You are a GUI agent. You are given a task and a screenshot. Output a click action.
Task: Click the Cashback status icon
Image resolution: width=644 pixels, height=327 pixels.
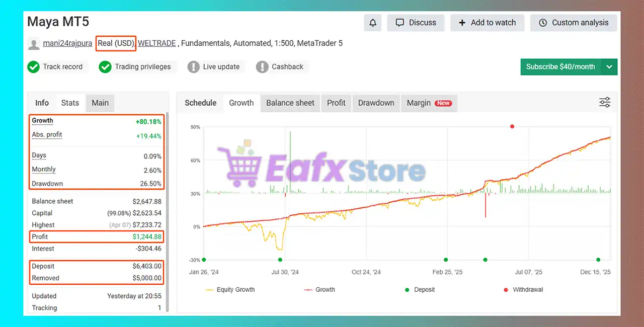tap(262, 66)
